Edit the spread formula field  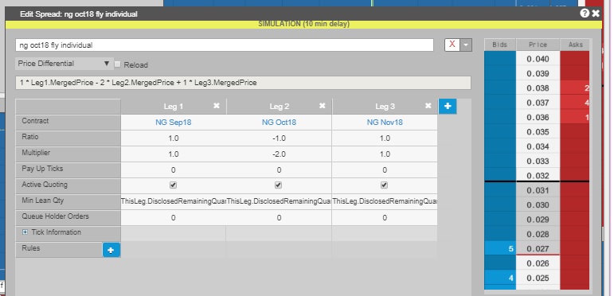(243, 83)
